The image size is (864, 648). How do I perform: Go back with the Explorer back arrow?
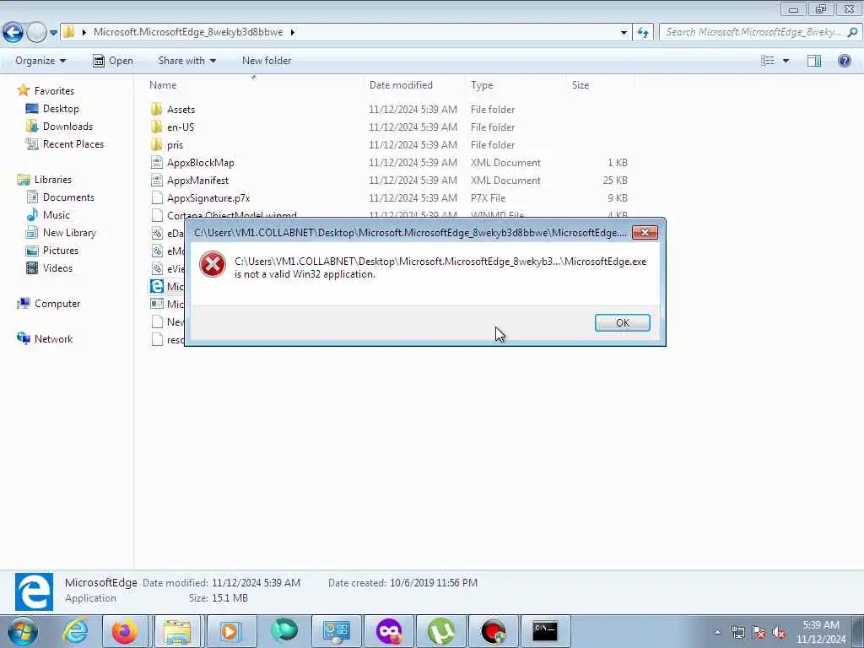[x=13, y=33]
